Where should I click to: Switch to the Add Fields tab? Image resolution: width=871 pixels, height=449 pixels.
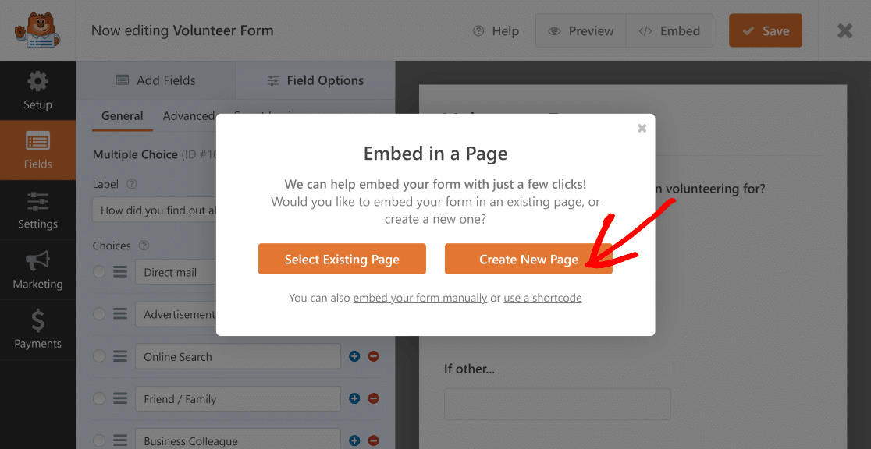pos(155,80)
